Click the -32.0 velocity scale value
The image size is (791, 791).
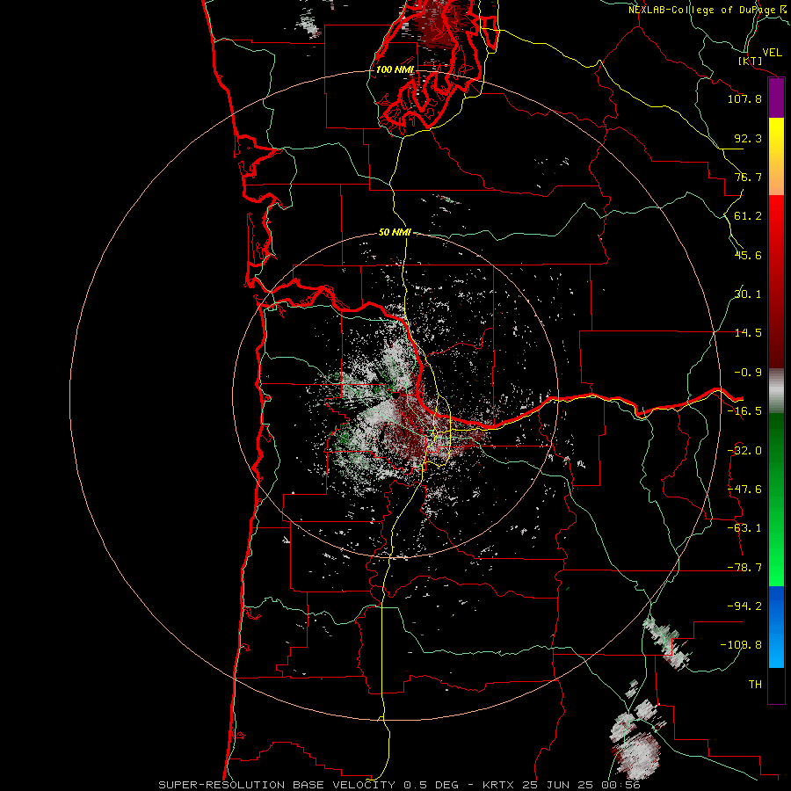(x=744, y=451)
